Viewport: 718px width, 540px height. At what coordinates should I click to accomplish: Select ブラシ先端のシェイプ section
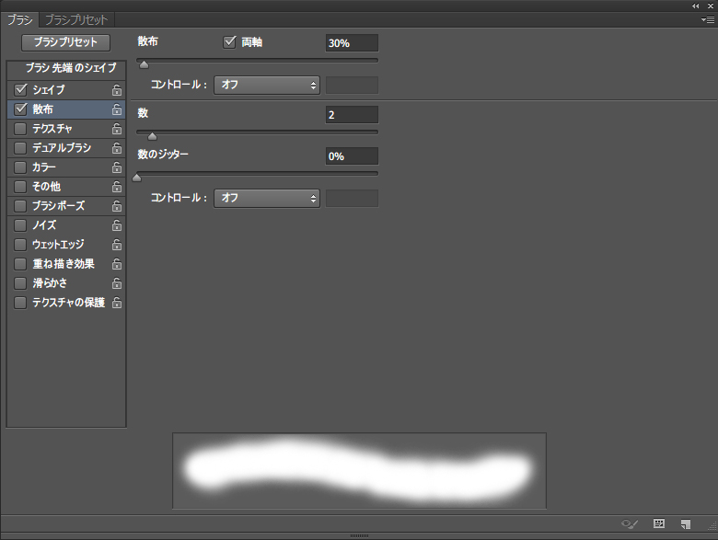coord(67,68)
